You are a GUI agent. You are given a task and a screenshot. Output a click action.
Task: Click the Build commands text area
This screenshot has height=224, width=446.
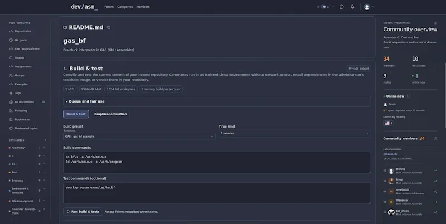click(217, 162)
